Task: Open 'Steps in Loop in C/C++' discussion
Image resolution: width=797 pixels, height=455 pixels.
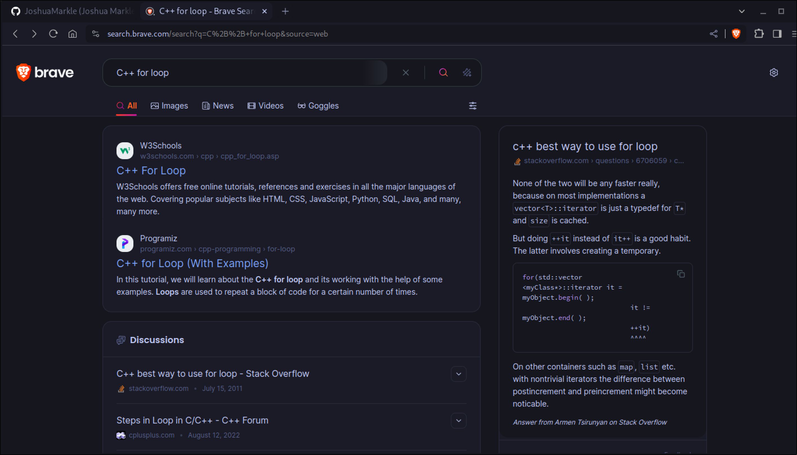Action: (x=192, y=420)
